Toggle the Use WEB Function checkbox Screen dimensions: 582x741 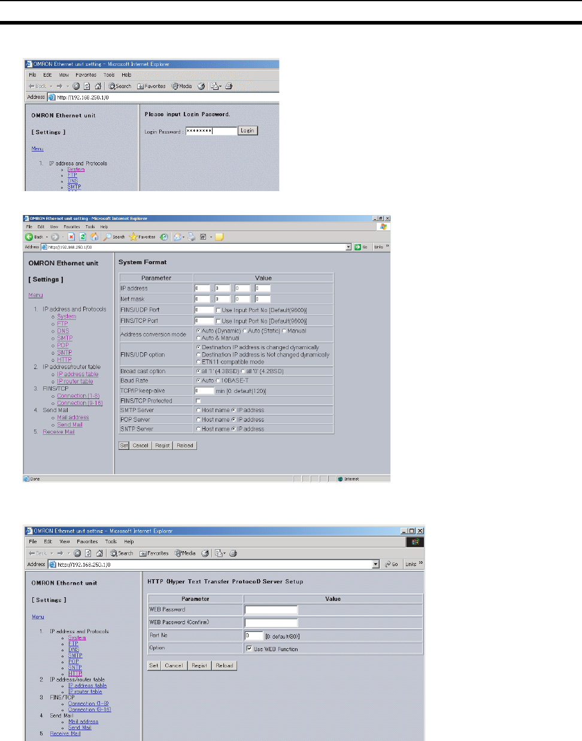coord(249,648)
